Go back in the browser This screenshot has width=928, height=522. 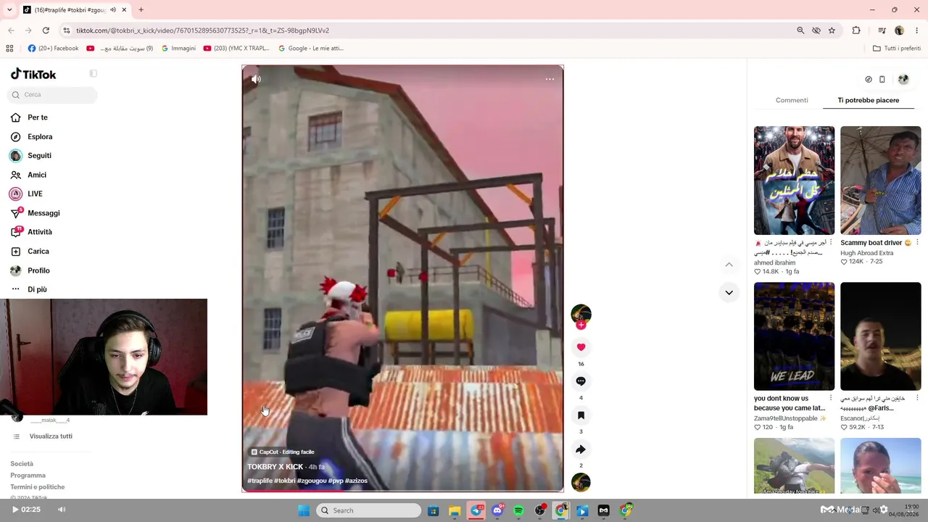pyautogui.click(x=11, y=30)
